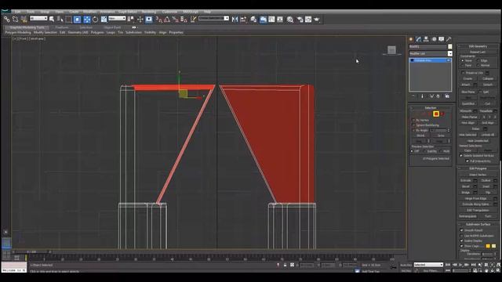Activate the Select and Rotate tool

[x=95, y=20]
